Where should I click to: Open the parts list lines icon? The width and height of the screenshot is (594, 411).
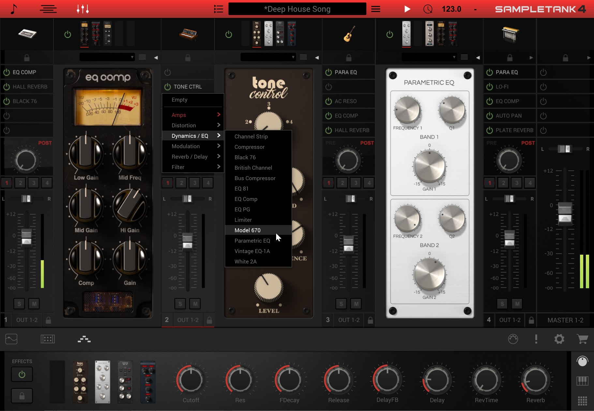click(x=48, y=9)
